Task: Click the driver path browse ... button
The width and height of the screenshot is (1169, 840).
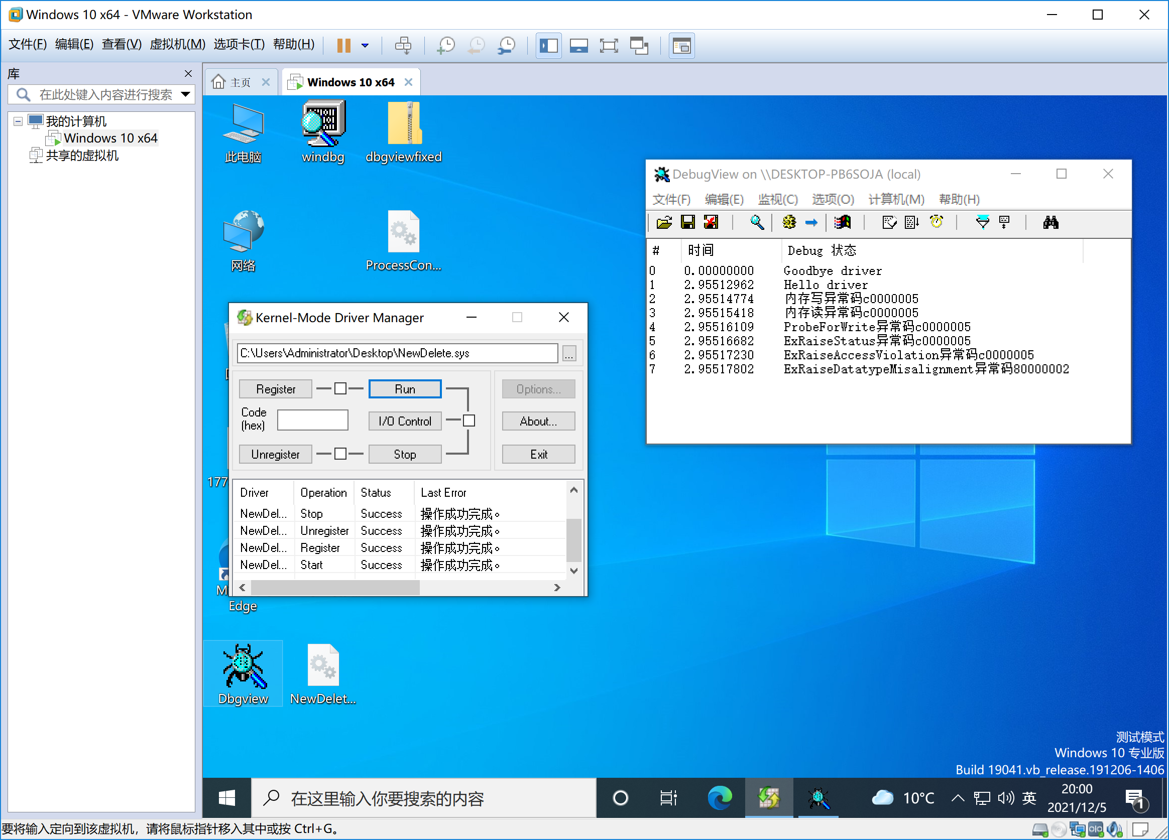Action: pos(569,353)
